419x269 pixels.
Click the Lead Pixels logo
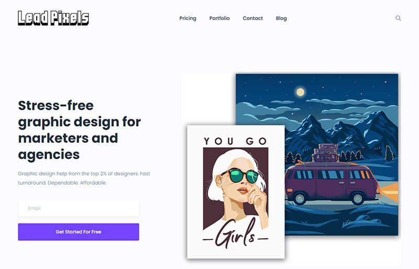[53, 18]
